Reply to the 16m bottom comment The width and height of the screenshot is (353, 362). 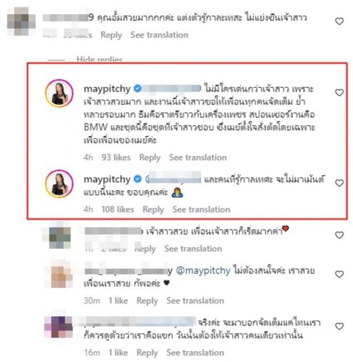(x=147, y=353)
